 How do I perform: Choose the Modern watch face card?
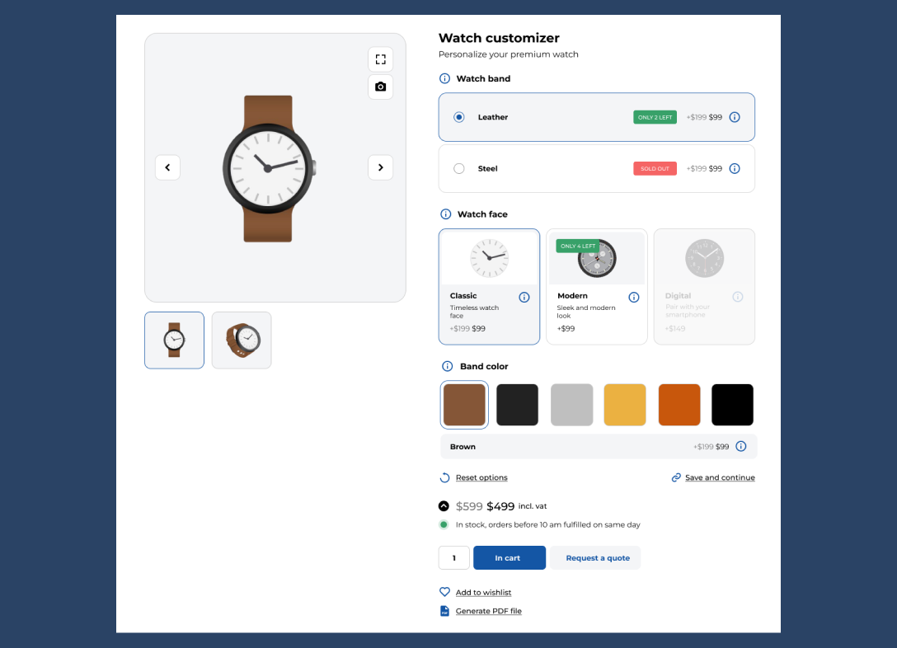[x=597, y=286]
